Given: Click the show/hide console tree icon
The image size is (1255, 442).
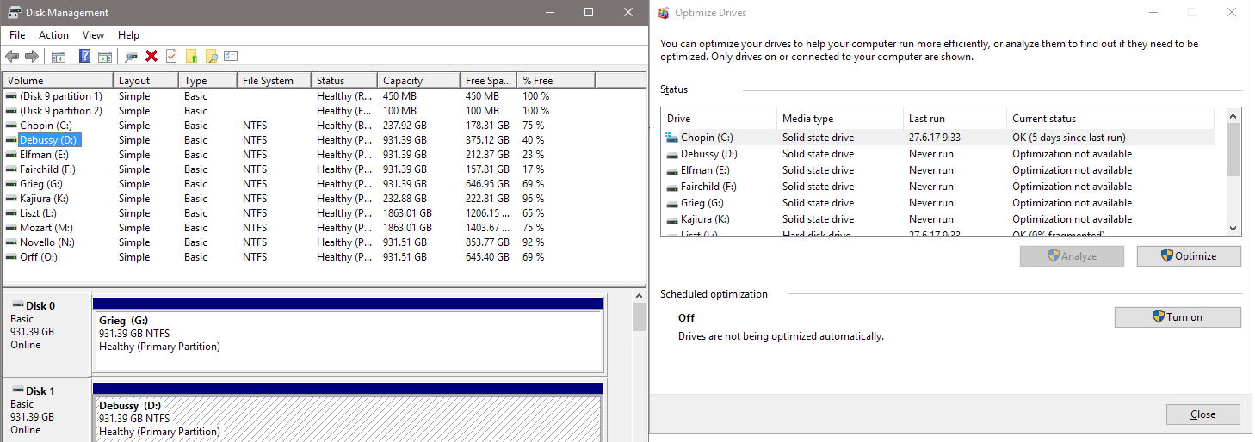Looking at the screenshot, I should pyautogui.click(x=59, y=57).
